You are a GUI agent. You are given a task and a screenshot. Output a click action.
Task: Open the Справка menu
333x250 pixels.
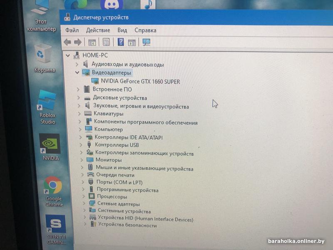145,30
